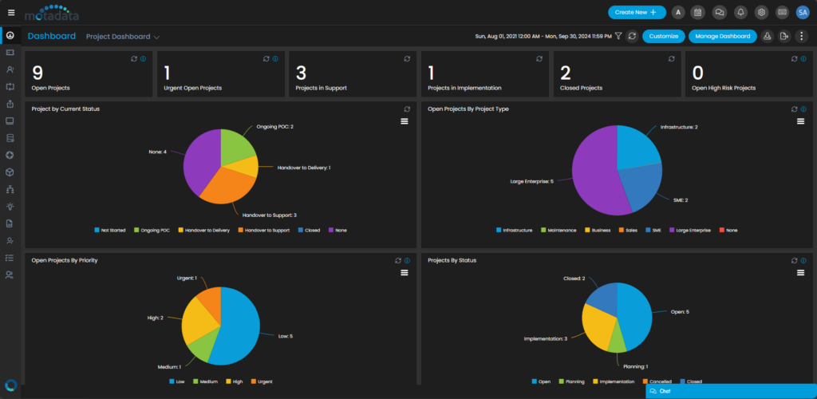This screenshot has height=399, width=817.
Task: Open the date range selector
Action: (543, 37)
